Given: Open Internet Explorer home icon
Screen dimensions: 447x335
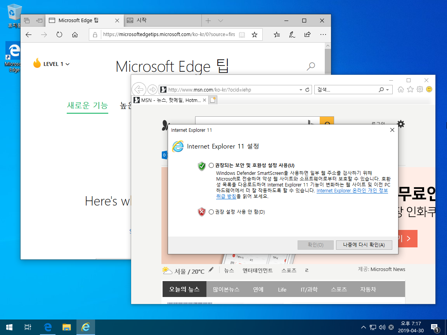Looking at the screenshot, I should pos(401,90).
